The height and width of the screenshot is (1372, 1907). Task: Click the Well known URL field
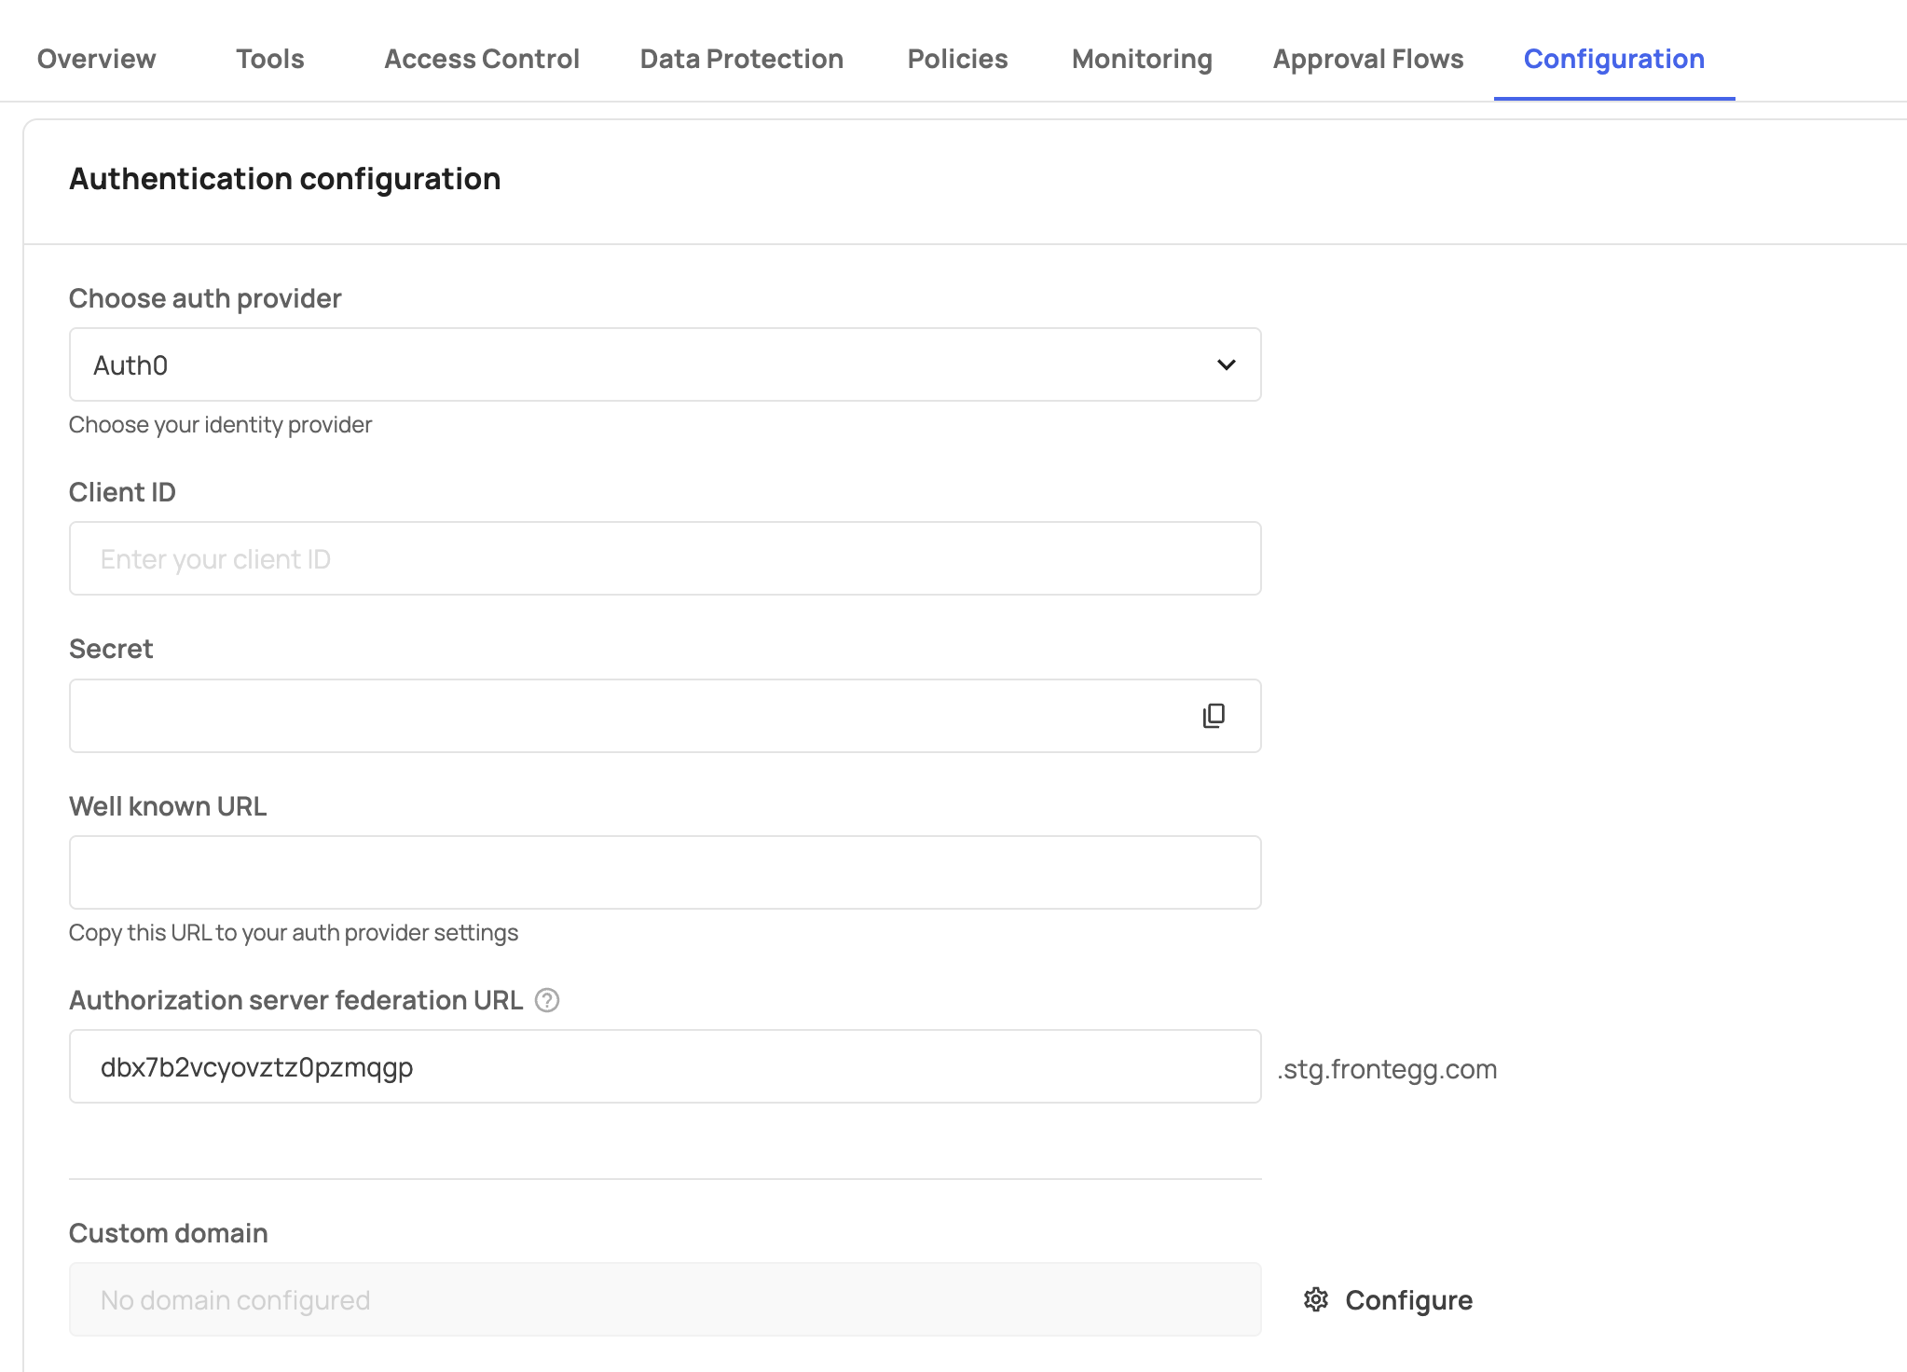click(665, 872)
